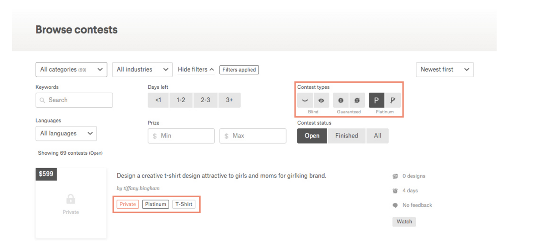
Task: Toggle the blind contest closed-eye icon
Action: [305, 100]
